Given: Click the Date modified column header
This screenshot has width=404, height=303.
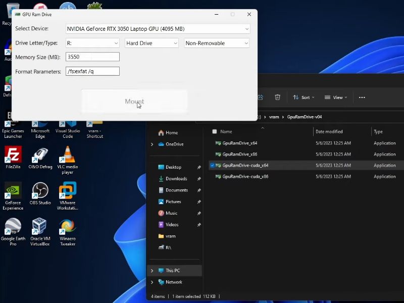Looking at the screenshot, I should [x=329, y=132].
